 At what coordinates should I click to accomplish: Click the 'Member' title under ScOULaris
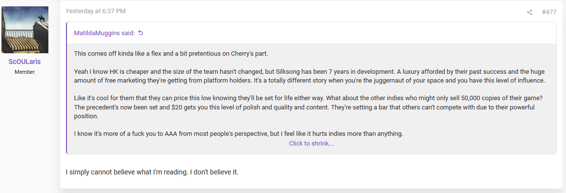tap(25, 72)
